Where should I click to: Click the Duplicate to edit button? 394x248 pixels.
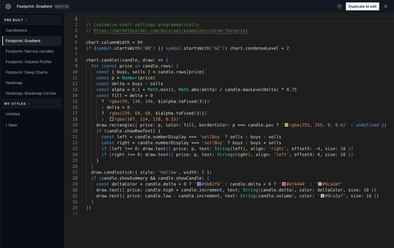(x=362, y=6)
